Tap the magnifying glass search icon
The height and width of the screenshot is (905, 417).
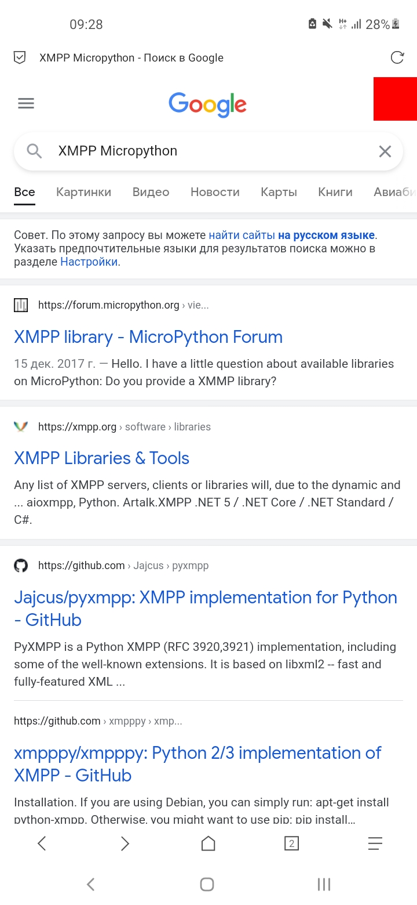[35, 151]
